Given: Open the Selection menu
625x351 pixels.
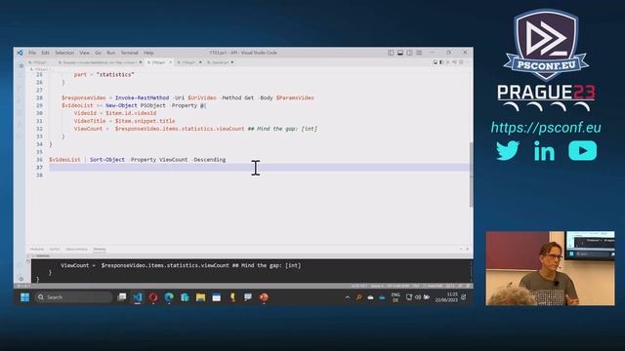Looking at the screenshot, I should tap(64, 53).
